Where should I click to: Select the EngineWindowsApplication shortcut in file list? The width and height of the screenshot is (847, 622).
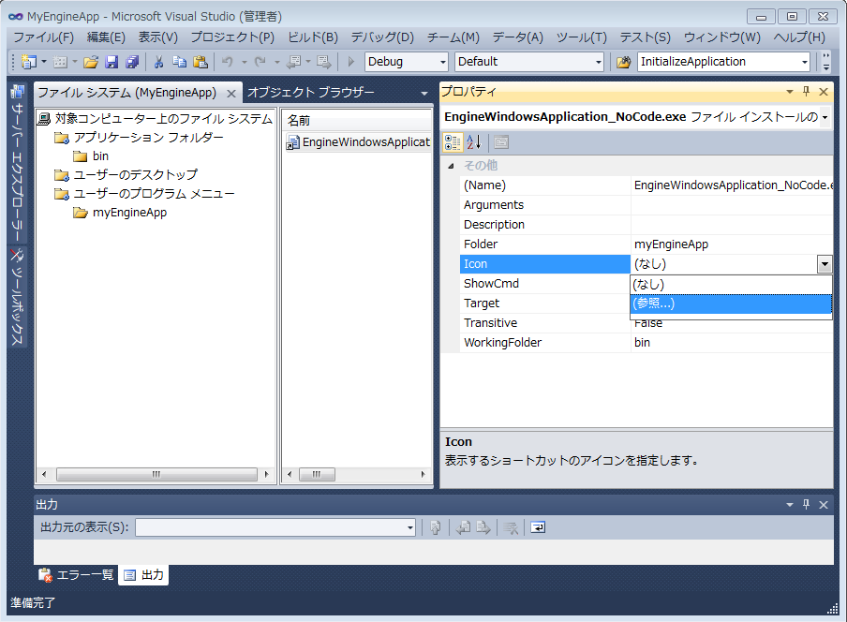pos(359,142)
